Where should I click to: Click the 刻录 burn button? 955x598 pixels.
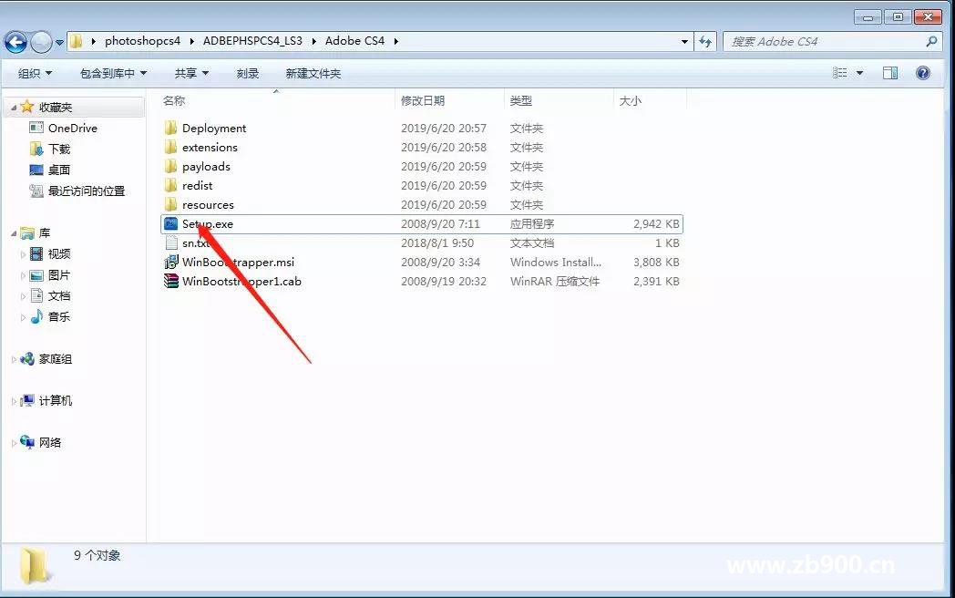coord(247,73)
